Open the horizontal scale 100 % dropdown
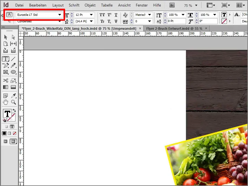This screenshot has width=248, height=186. pyautogui.click(x=215, y=15)
